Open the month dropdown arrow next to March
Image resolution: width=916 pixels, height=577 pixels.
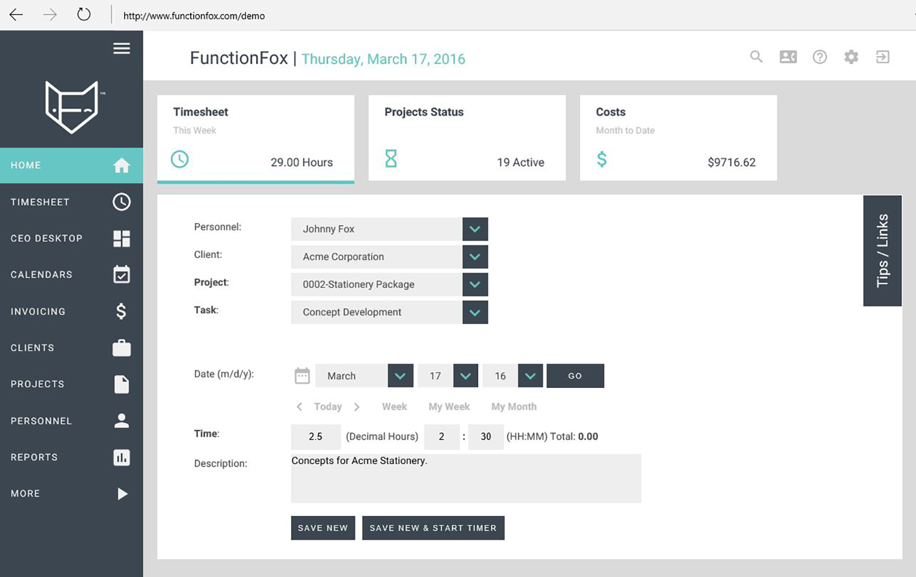pos(400,376)
